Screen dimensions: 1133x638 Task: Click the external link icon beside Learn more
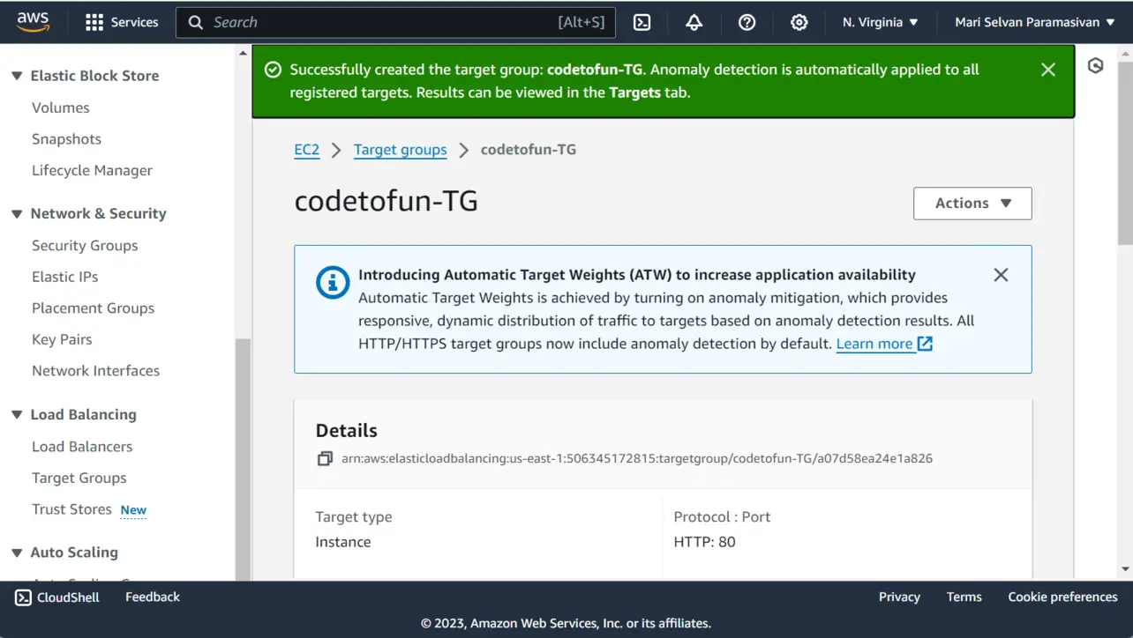(925, 344)
